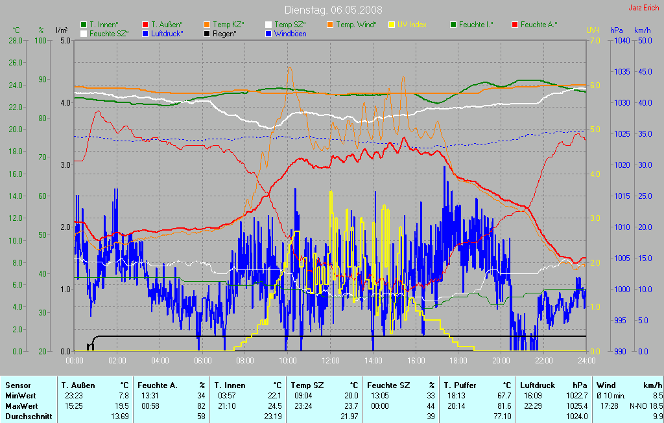Screen dimensions: 664x423
Task: Click the red T. Außen legend square
Action: pyautogui.click(x=136, y=25)
